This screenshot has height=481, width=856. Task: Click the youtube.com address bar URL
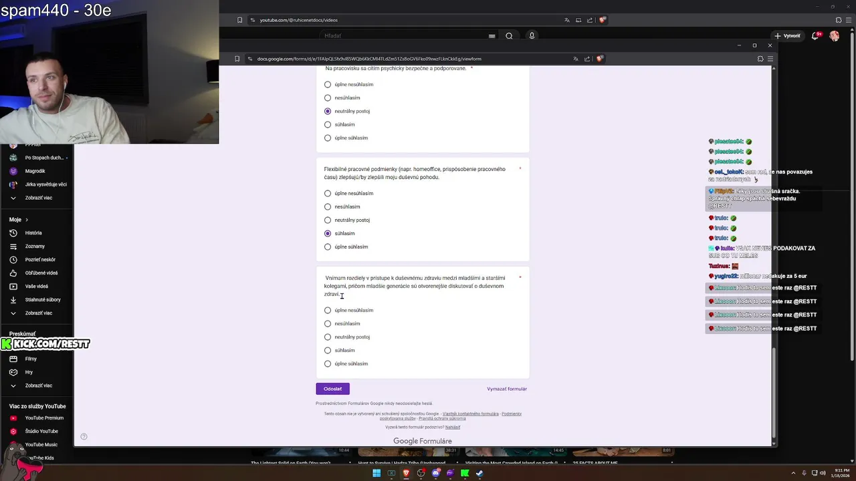point(298,20)
